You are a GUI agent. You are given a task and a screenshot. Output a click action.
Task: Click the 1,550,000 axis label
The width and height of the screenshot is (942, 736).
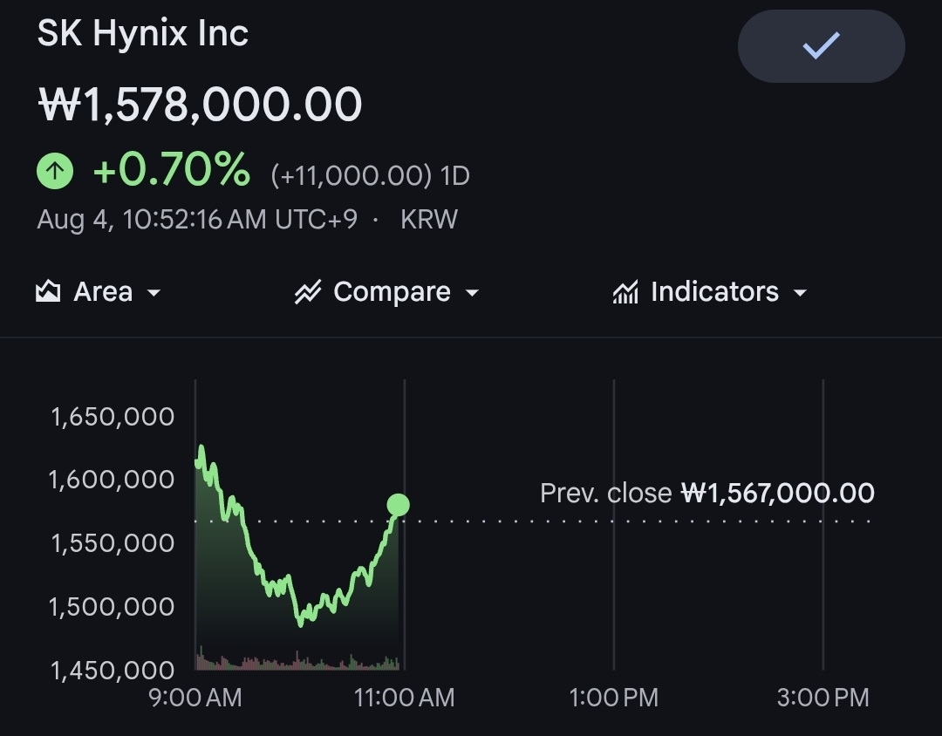click(113, 543)
